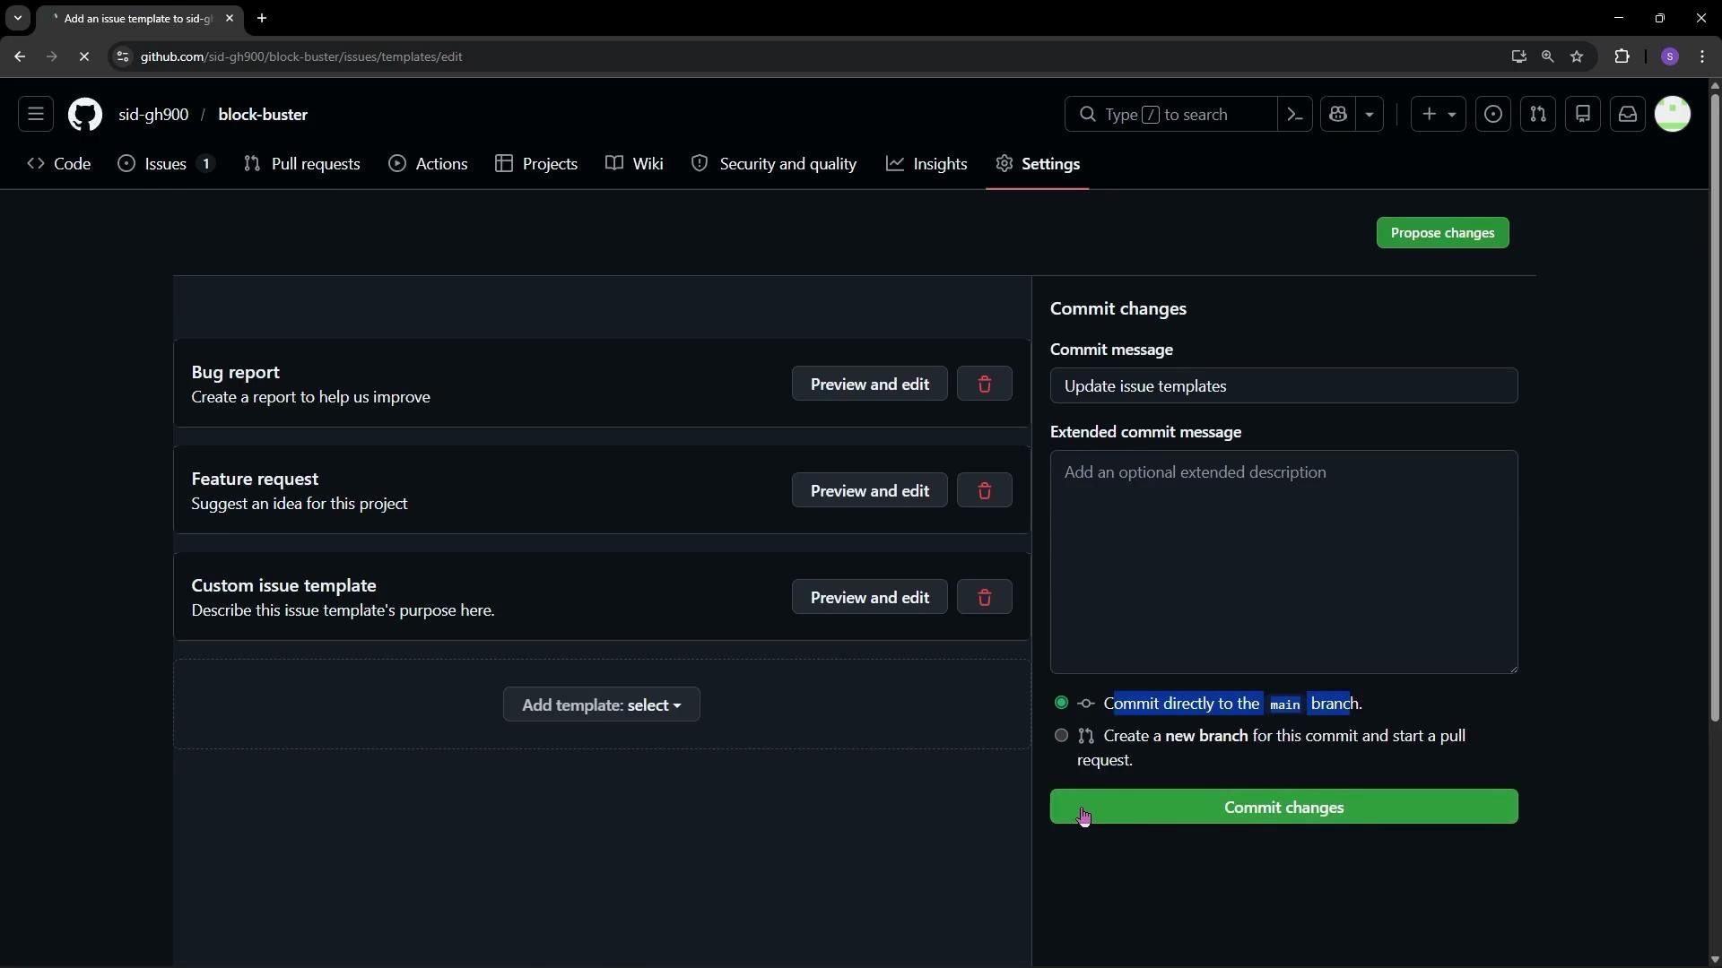Open a new browser tab

click(262, 18)
